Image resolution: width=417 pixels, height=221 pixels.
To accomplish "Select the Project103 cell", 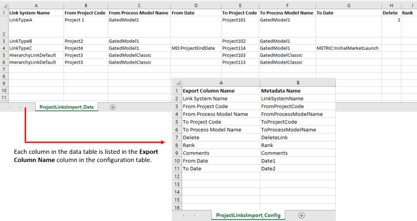I will (240, 55).
